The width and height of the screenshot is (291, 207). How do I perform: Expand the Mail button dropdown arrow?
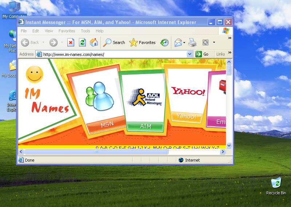coord(184,42)
